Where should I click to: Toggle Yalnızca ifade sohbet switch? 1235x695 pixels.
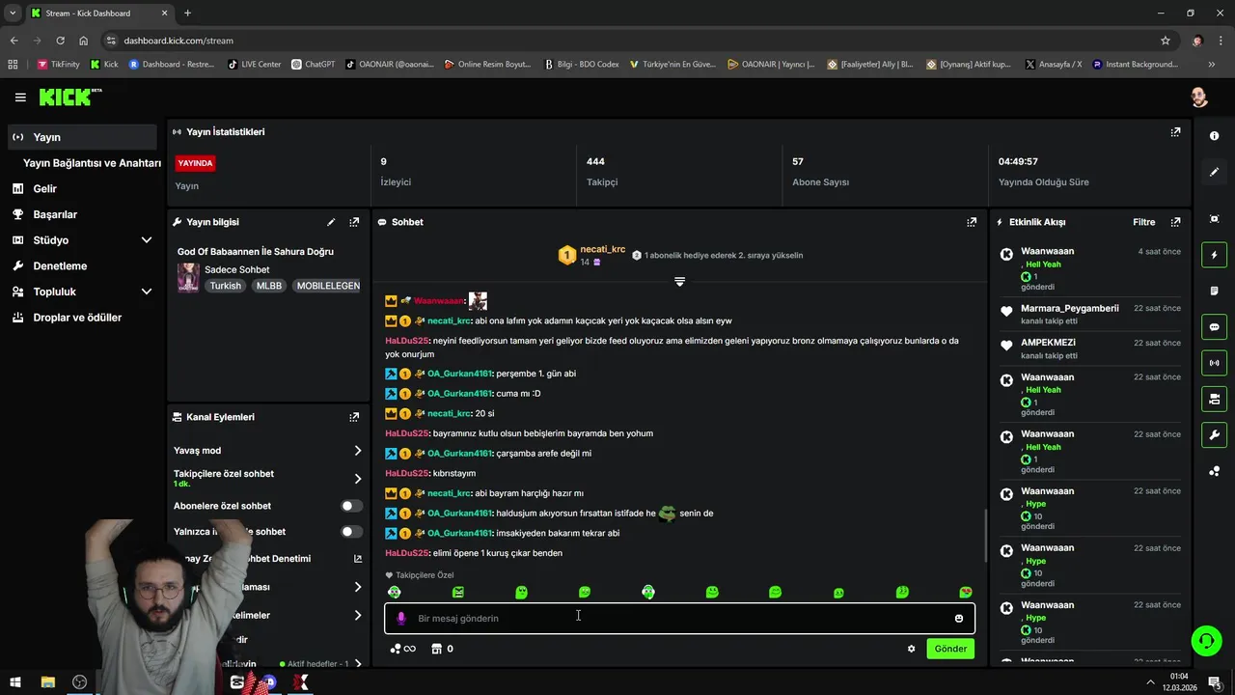click(x=351, y=532)
